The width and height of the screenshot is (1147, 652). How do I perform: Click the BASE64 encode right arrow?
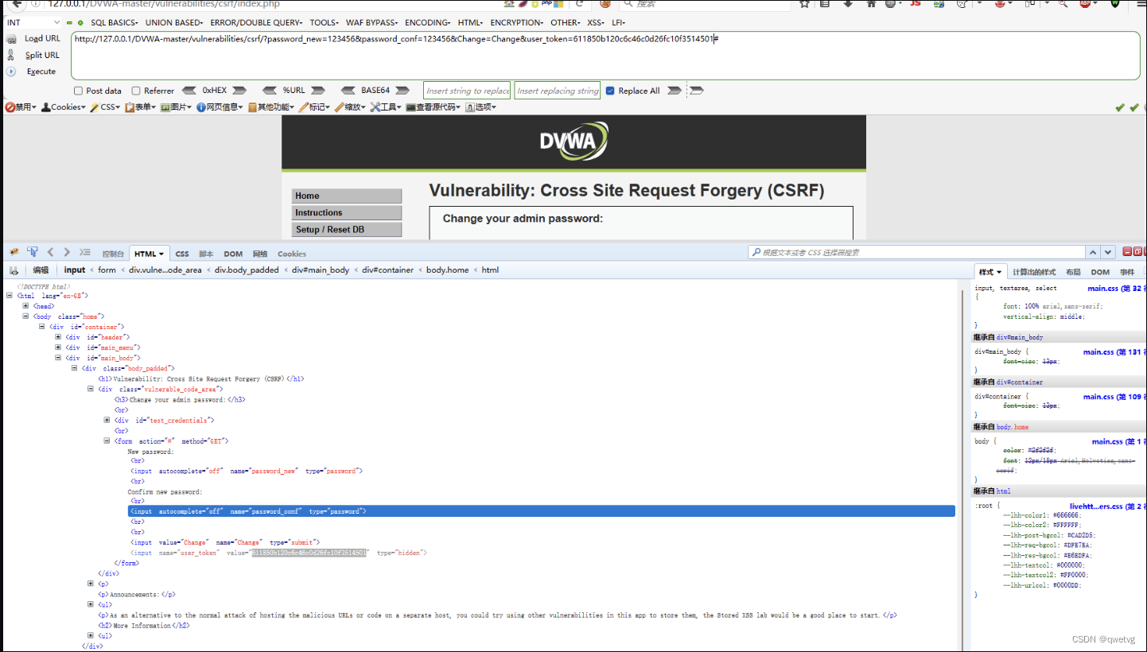pyautogui.click(x=404, y=91)
